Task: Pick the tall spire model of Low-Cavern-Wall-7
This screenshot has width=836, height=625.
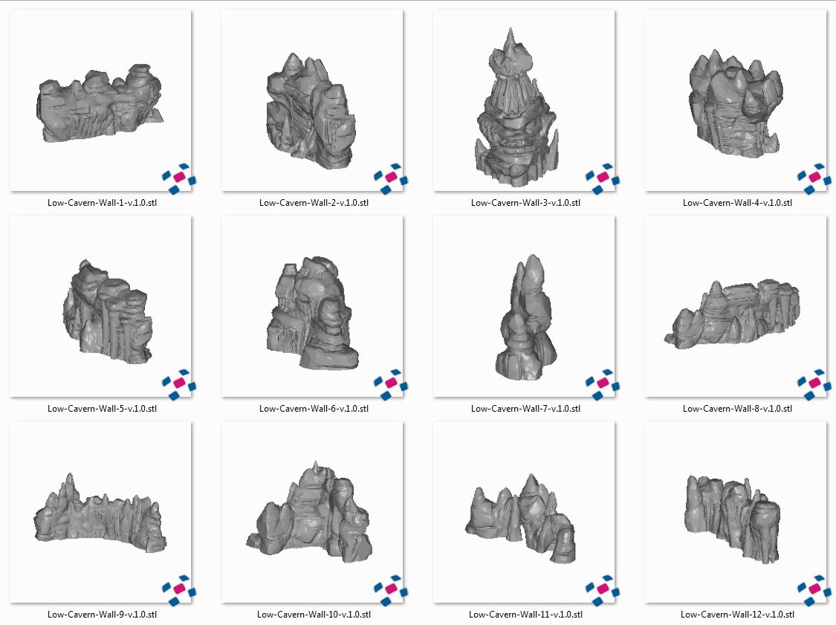Action: 524,320
